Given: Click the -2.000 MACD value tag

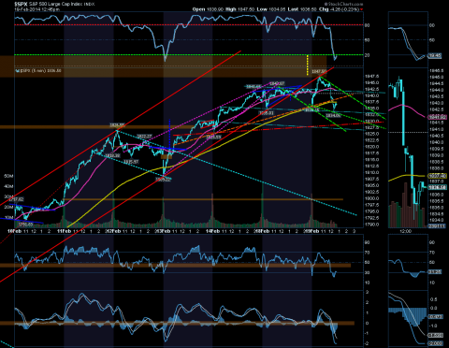Looking at the screenshot, I should 436,343.
